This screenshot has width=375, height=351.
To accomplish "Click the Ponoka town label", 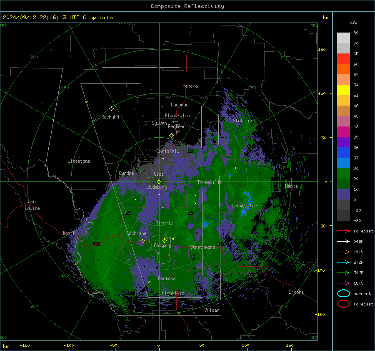I will tap(190, 86).
